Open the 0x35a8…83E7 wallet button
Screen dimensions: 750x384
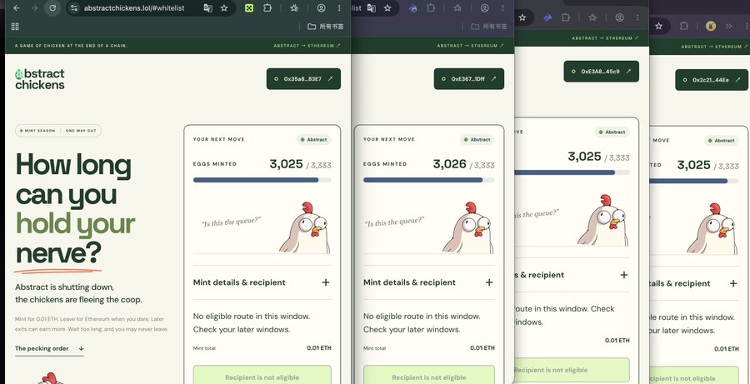point(303,79)
